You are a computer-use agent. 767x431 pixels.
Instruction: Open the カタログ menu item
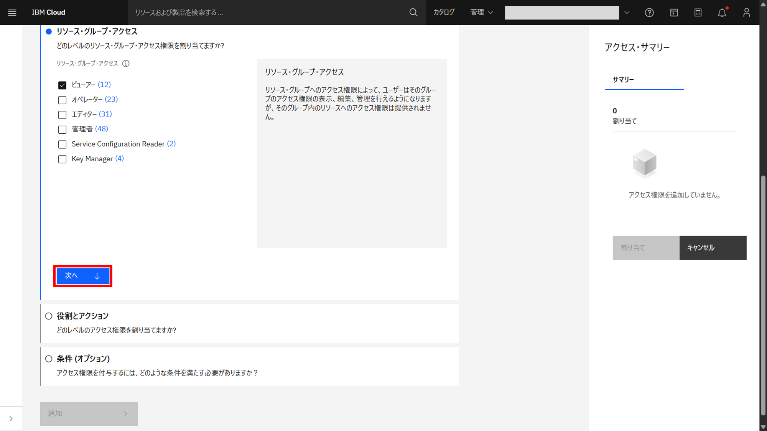tap(444, 13)
